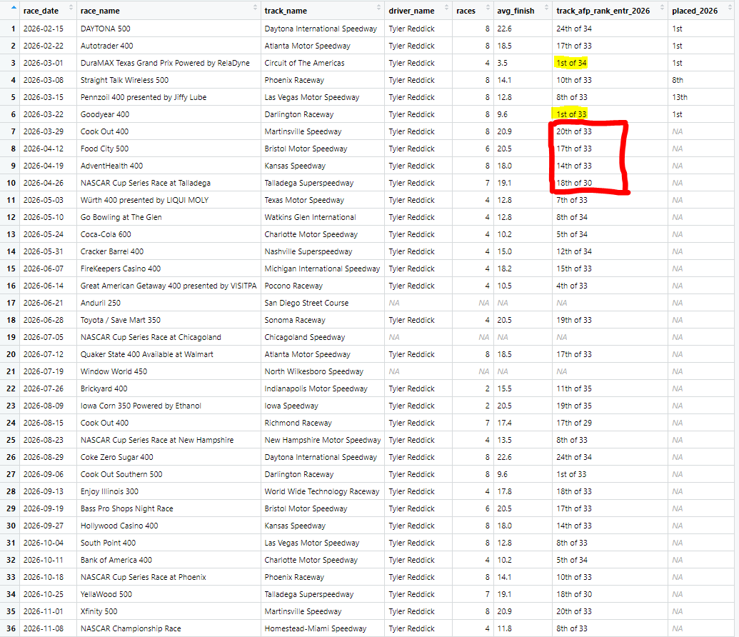
Task: Click the 17th of 29 rank cell
Action: (610, 423)
